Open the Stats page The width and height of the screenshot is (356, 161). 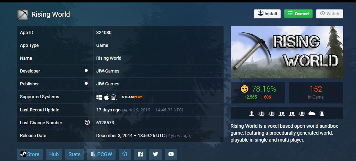74,154
